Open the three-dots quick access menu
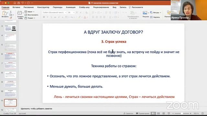This screenshot has height=116, width=207. click(x=32, y=3)
